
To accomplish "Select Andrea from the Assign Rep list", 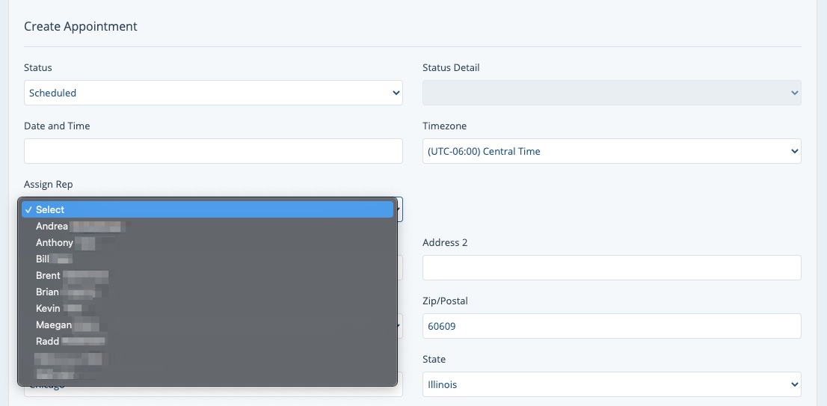I will coord(207,226).
